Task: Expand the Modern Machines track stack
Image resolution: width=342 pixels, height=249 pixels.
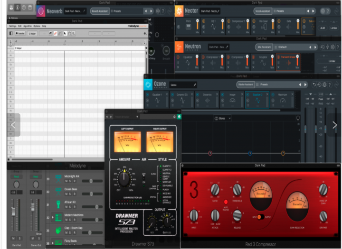Action: point(53,217)
